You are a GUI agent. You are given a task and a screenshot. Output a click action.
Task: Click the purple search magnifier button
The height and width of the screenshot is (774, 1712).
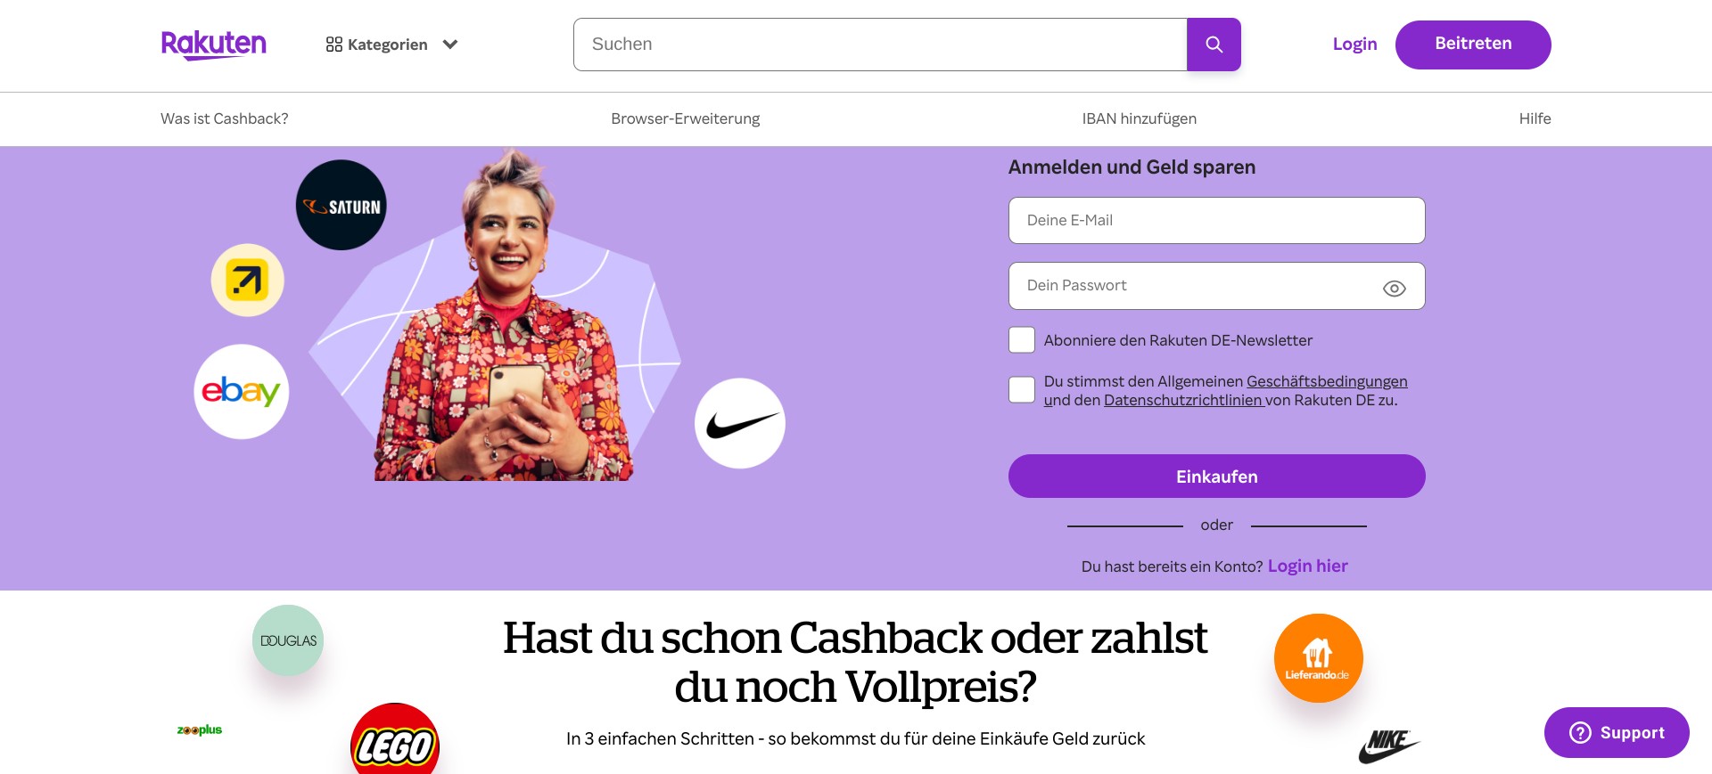tap(1214, 45)
